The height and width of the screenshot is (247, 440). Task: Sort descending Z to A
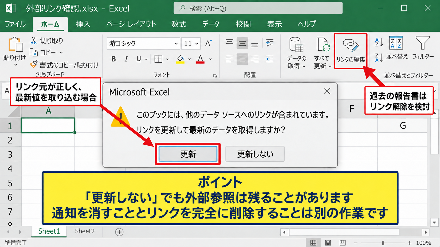tap(379, 58)
